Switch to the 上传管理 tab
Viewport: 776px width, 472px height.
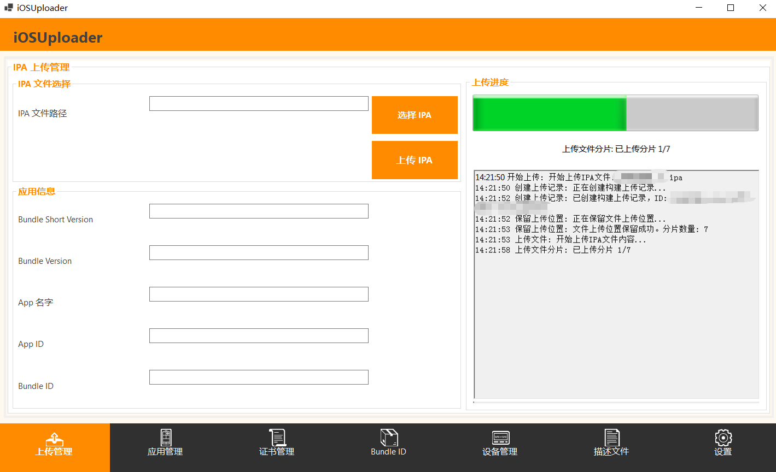[x=55, y=447]
